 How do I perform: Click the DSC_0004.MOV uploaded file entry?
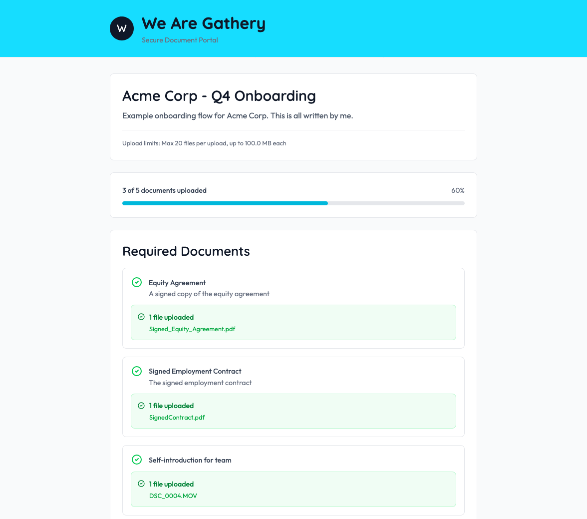(173, 496)
